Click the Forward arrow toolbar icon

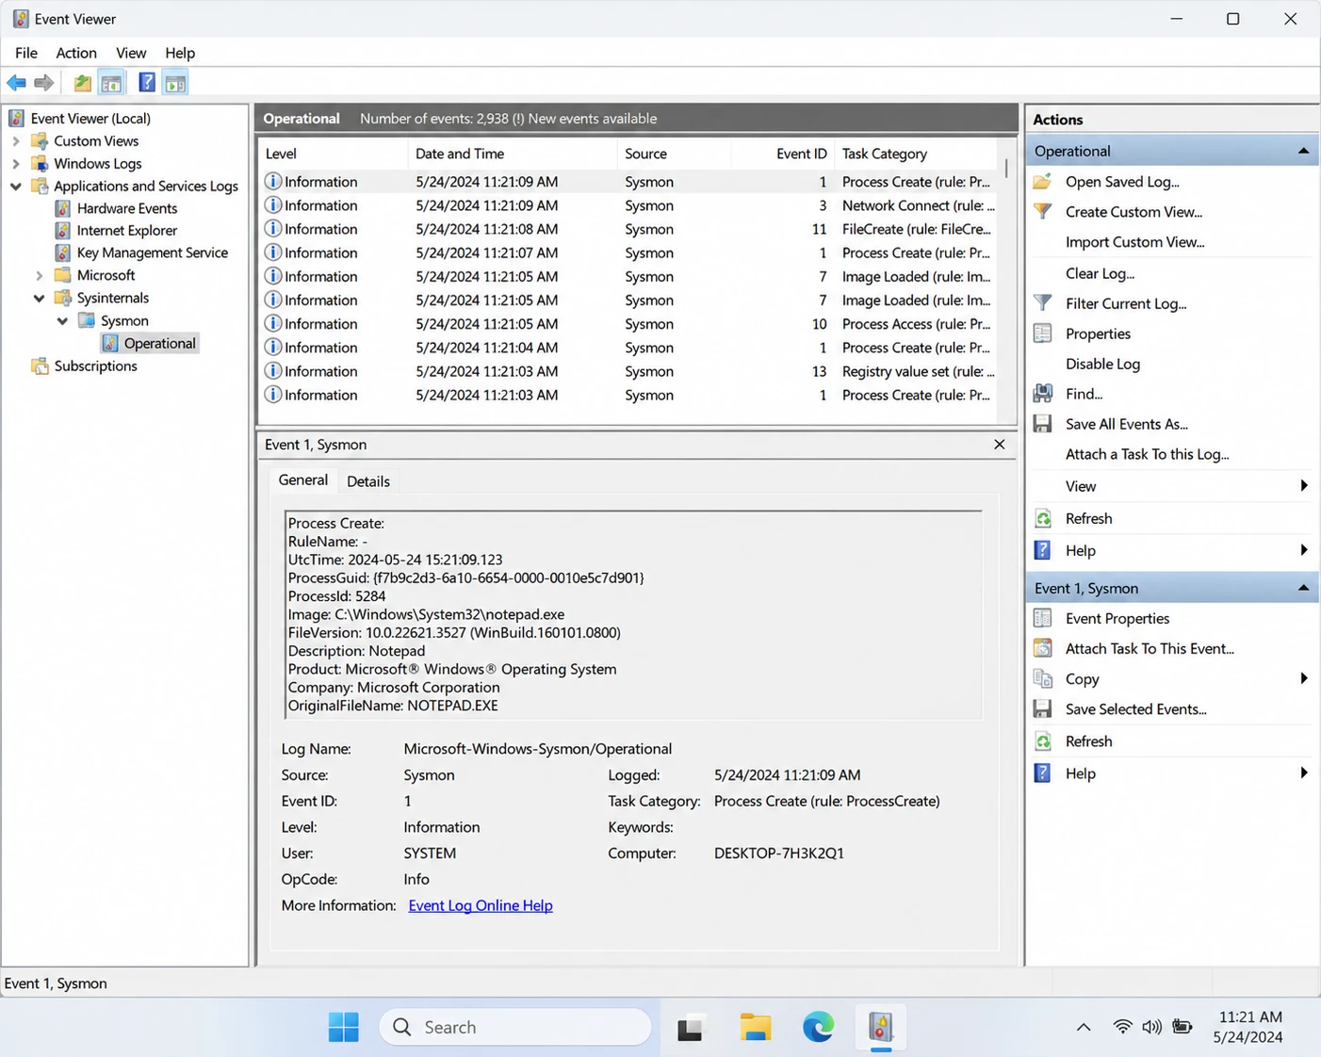[x=44, y=83]
